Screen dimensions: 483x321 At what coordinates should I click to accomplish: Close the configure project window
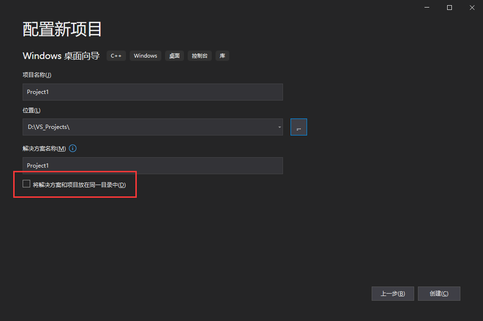pyautogui.click(x=472, y=8)
